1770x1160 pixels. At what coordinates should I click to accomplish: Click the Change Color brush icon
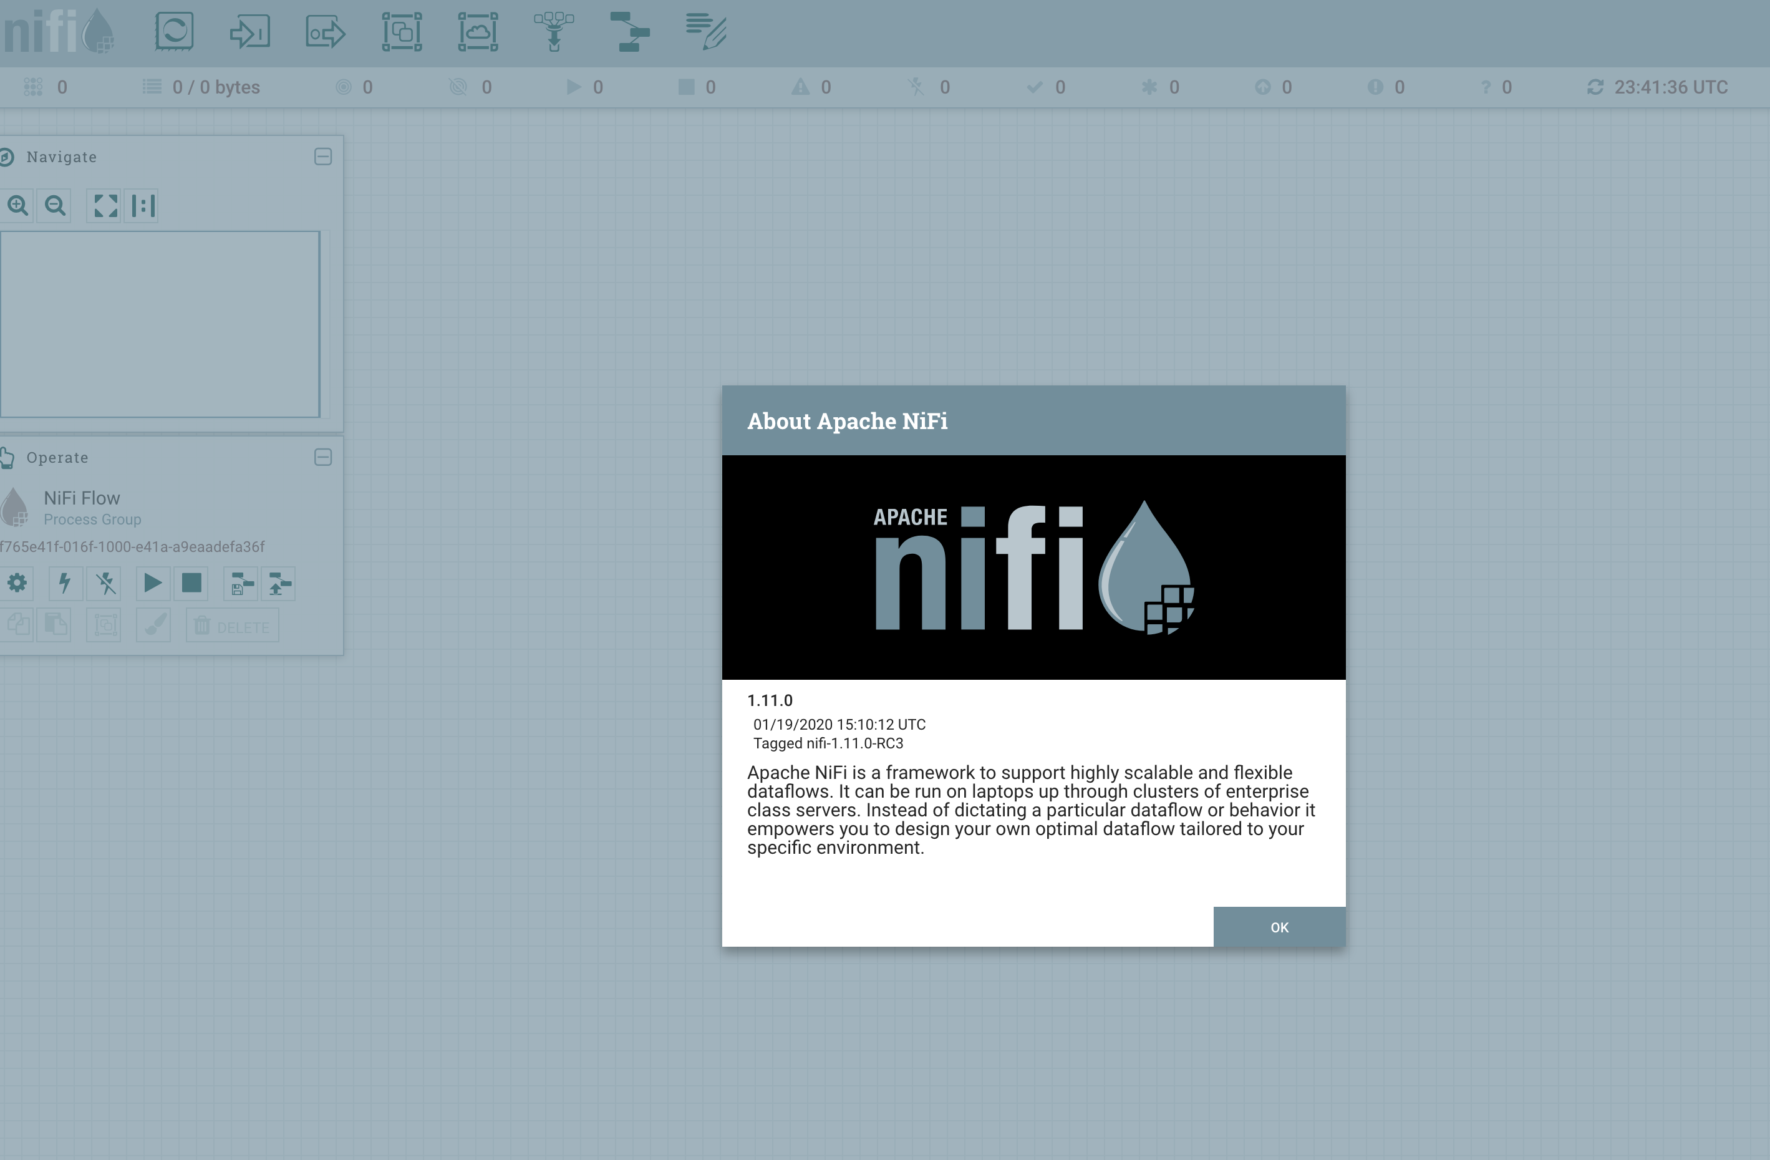[x=154, y=625]
